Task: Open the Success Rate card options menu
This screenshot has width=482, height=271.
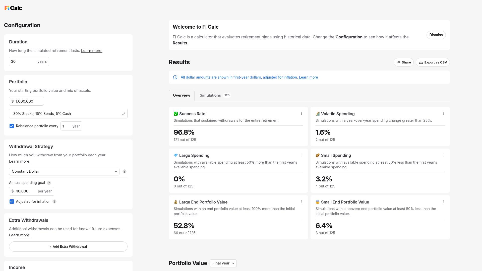Action: click(x=301, y=114)
